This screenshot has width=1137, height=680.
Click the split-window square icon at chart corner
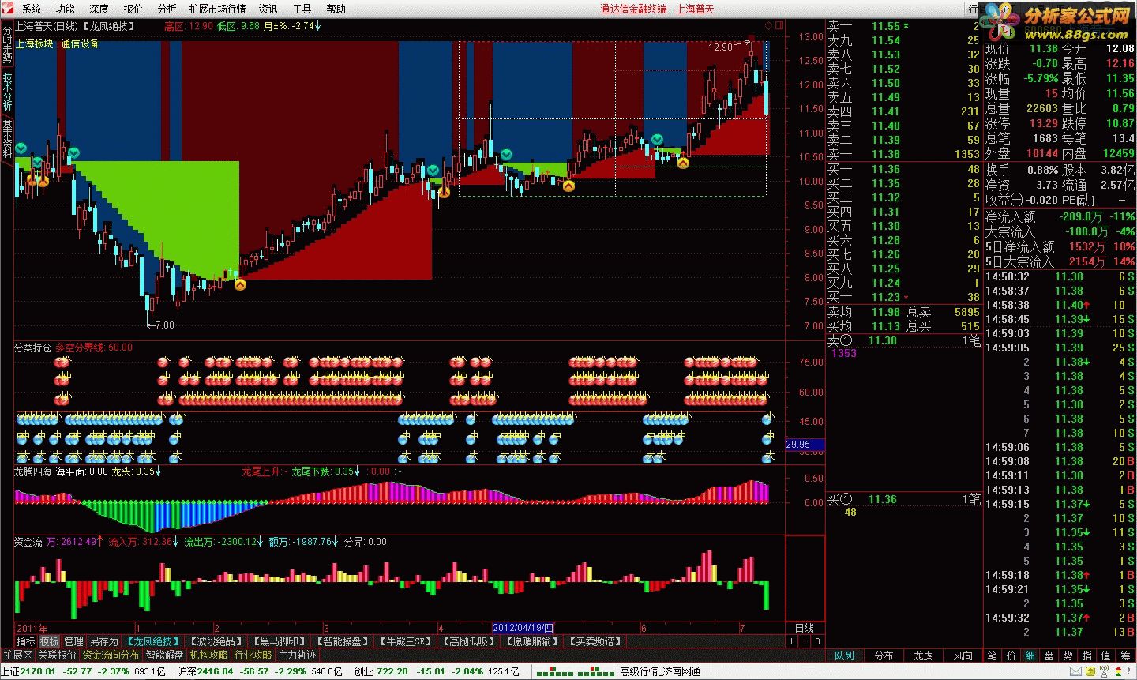(x=779, y=25)
